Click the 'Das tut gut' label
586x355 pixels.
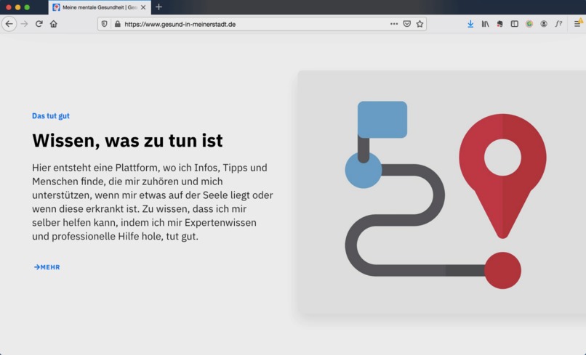(51, 115)
